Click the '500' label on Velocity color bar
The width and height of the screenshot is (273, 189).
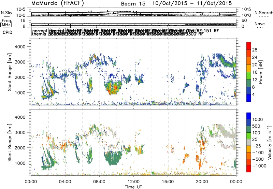[x=256, y=126]
